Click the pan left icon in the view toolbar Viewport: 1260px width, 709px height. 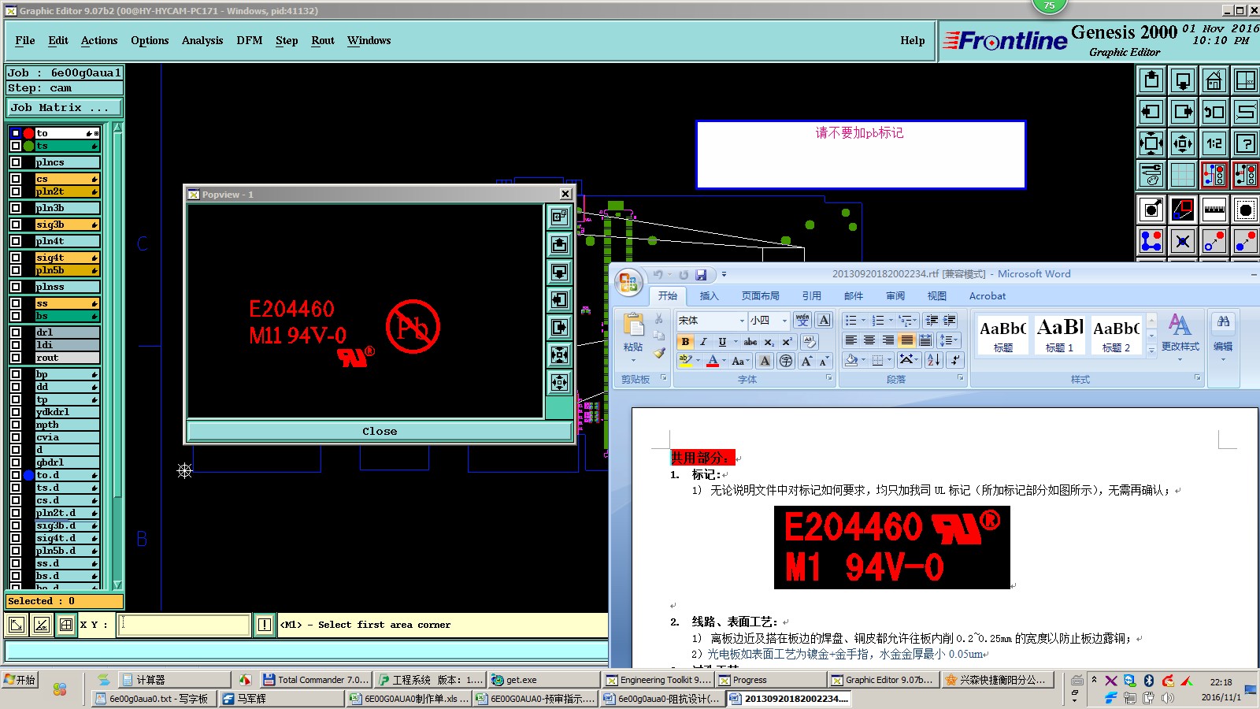tap(1151, 112)
